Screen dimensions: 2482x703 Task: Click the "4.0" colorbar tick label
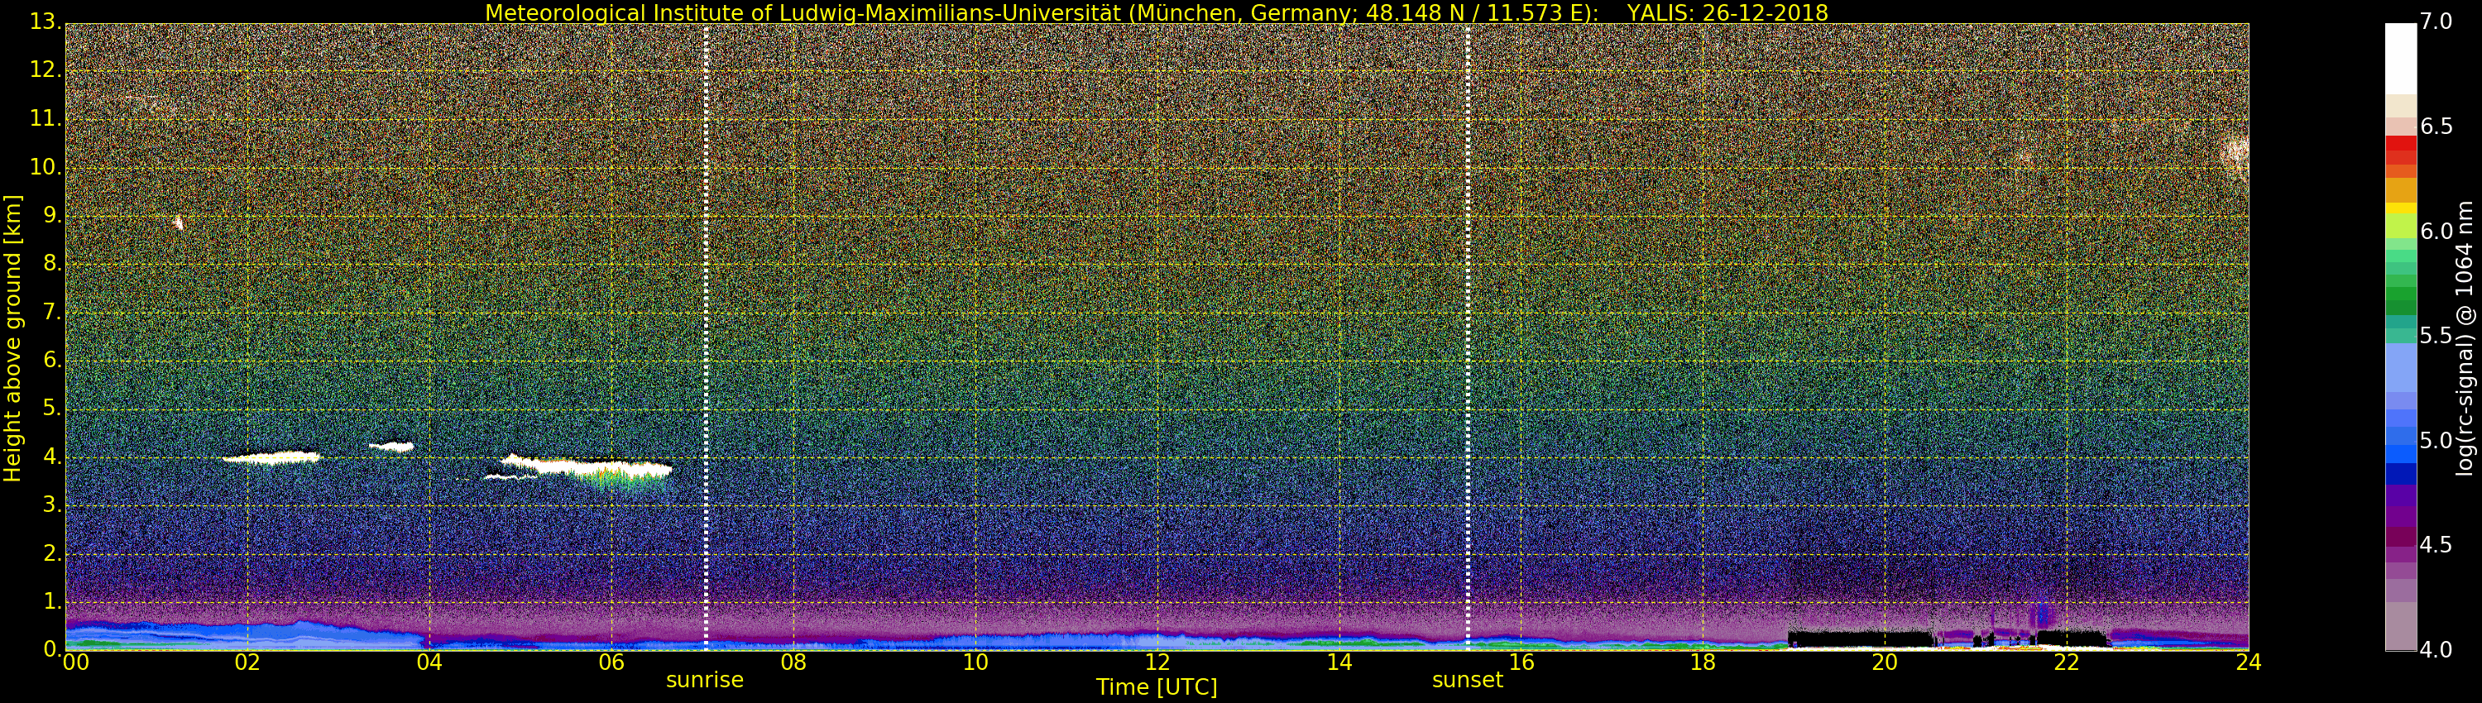(2436, 650)
